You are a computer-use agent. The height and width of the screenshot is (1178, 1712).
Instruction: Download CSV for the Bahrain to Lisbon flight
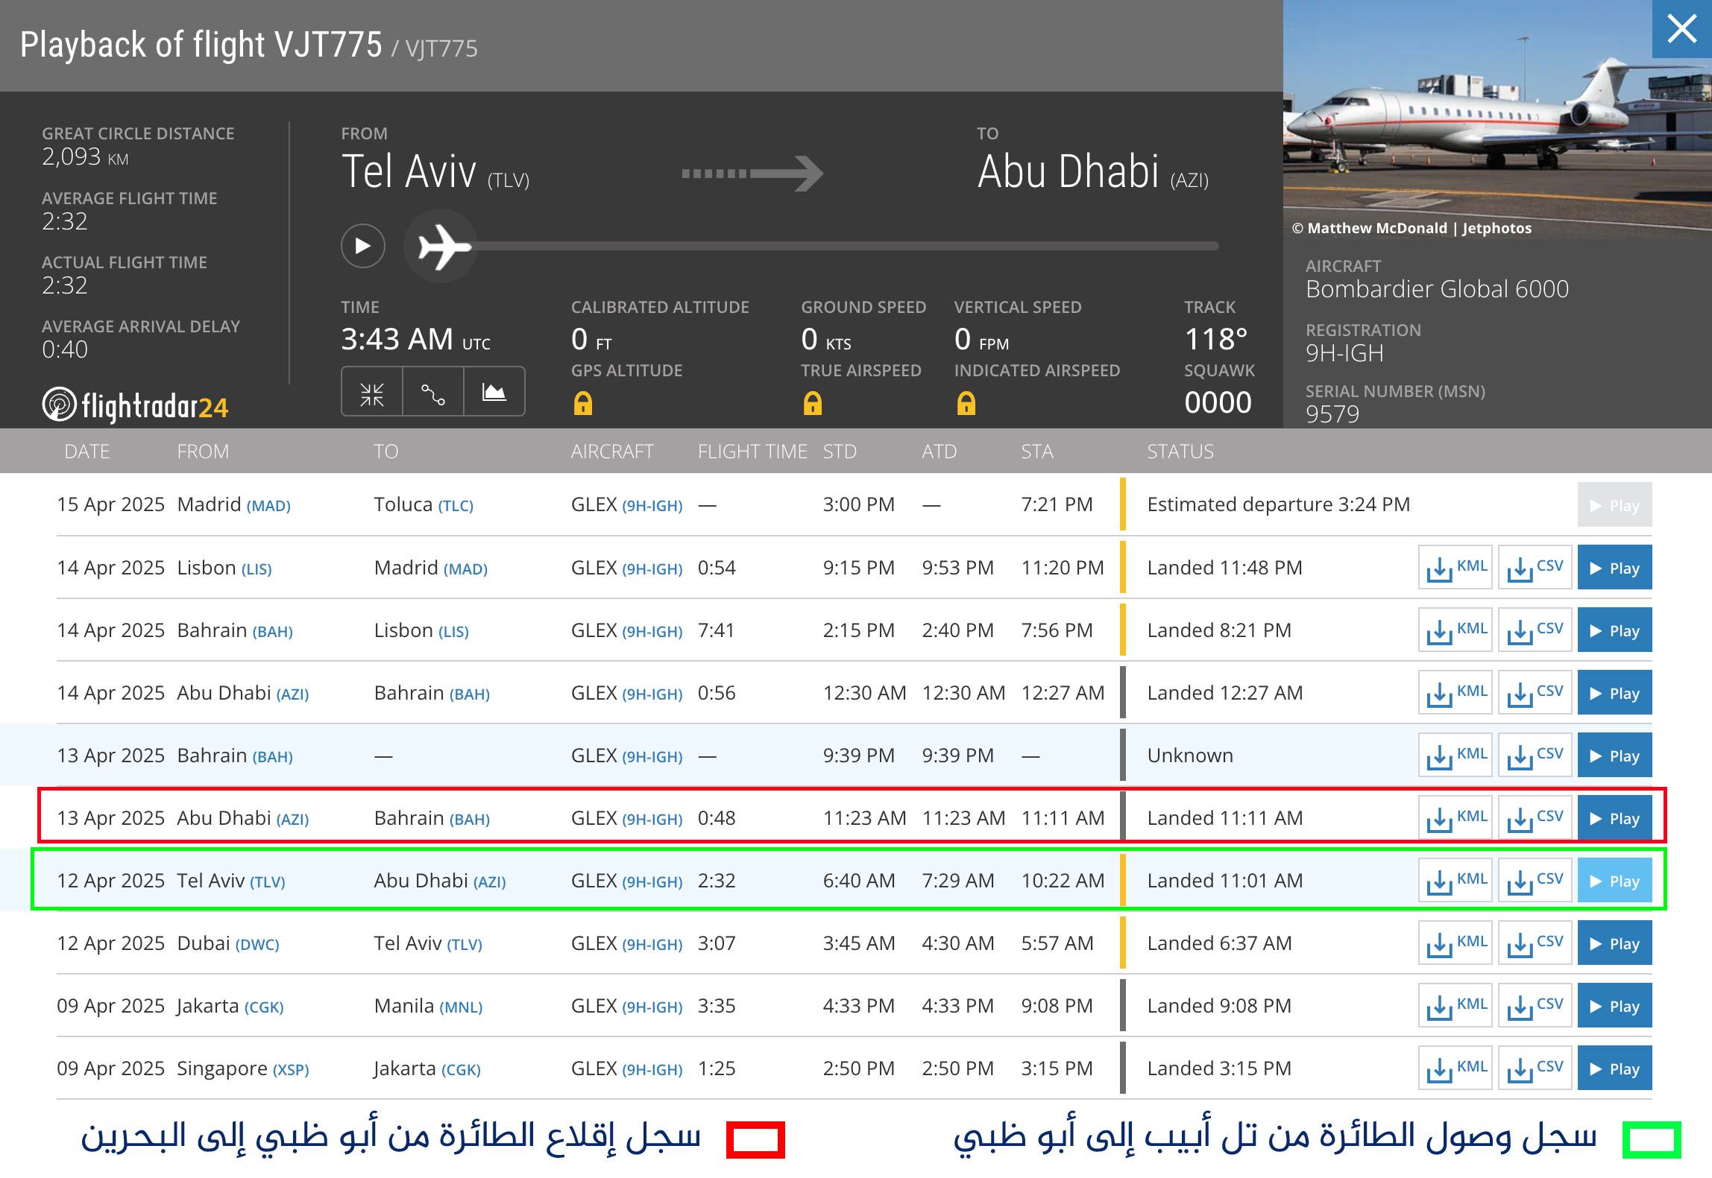1535,630
